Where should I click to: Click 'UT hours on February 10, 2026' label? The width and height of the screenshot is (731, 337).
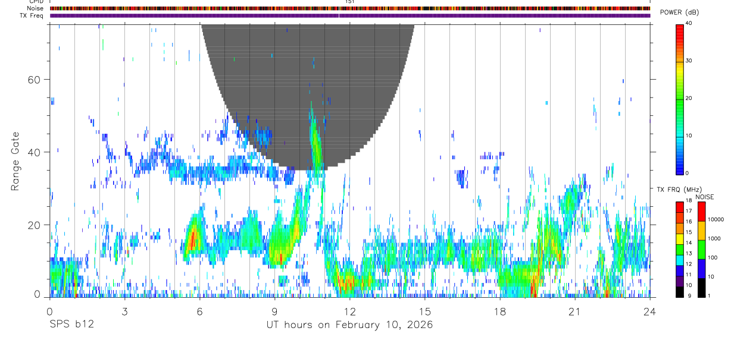click(349, 325)
